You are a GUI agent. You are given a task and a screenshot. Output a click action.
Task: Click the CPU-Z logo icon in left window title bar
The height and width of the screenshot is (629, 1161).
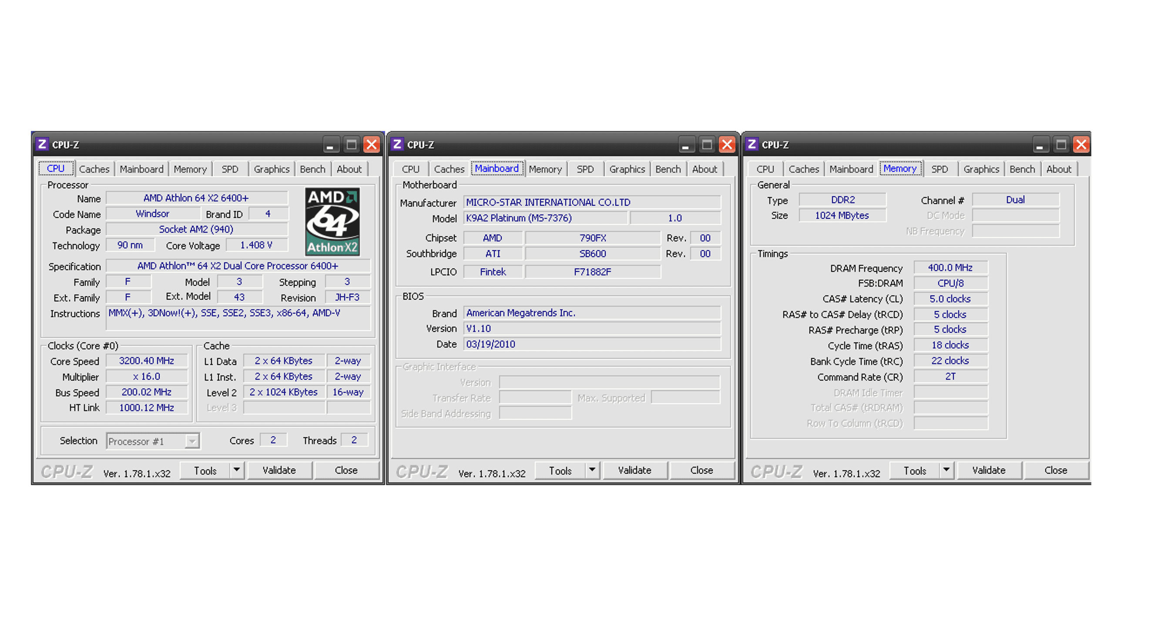point(42,144)
